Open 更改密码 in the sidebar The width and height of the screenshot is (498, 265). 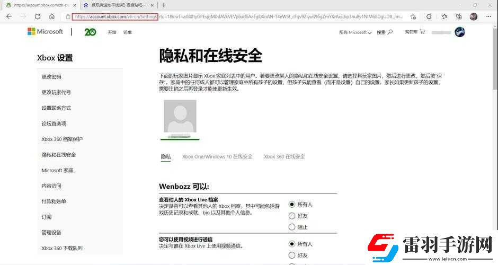click(51, 76)
